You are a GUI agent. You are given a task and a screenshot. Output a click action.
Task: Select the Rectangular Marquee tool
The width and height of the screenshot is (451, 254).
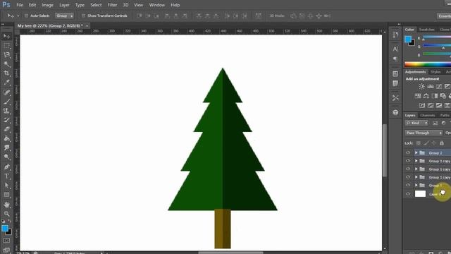coord(6,45)
